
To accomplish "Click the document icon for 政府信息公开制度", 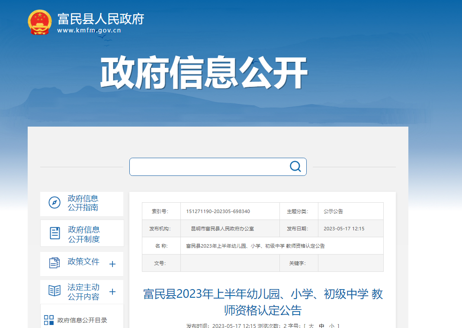I will pos(55,233).
